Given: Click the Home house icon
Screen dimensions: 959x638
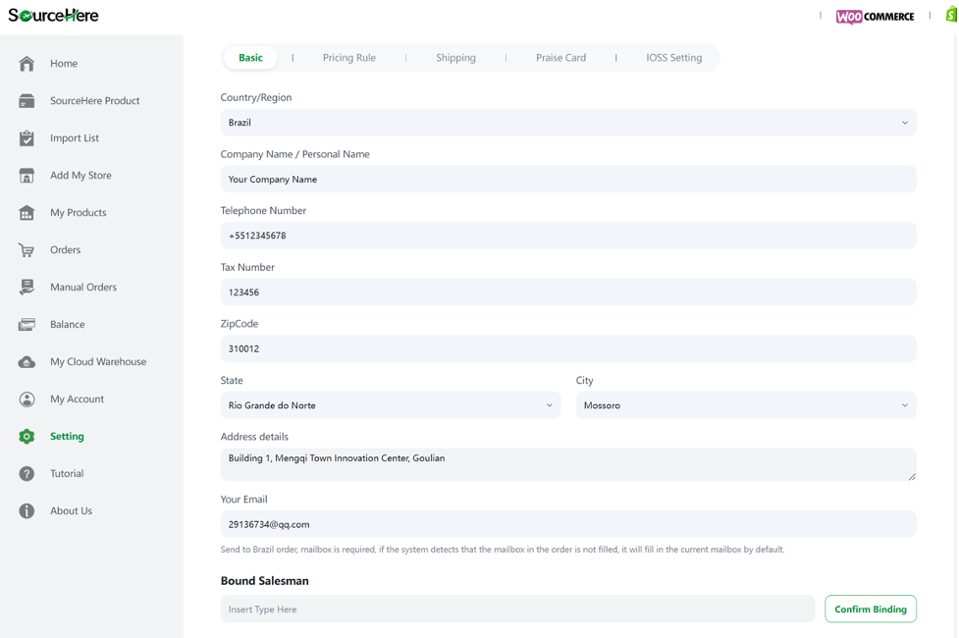Looking at the screenshot, I should 27,64.
